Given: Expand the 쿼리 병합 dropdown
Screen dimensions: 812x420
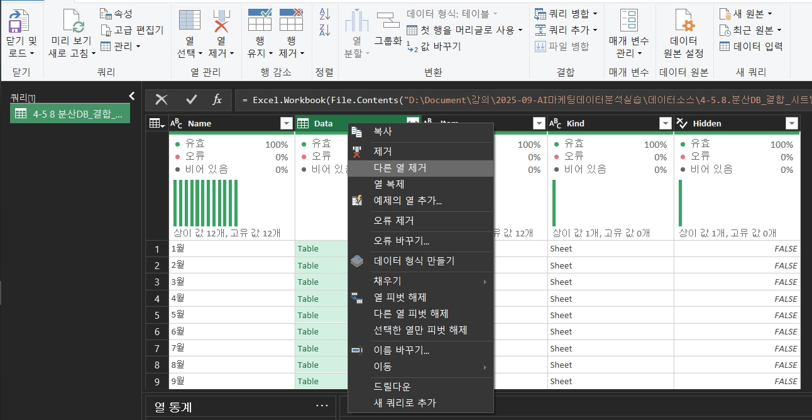Looking at the screenshot, I should click(x=595, y=13).
